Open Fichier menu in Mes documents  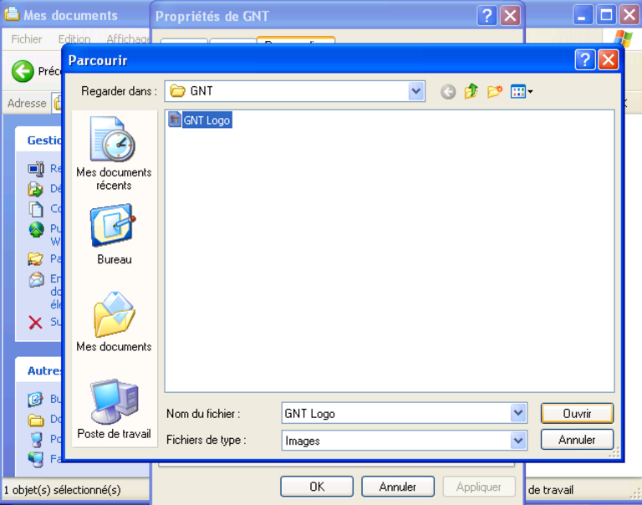pyautogui.click(x=27, y=39)
